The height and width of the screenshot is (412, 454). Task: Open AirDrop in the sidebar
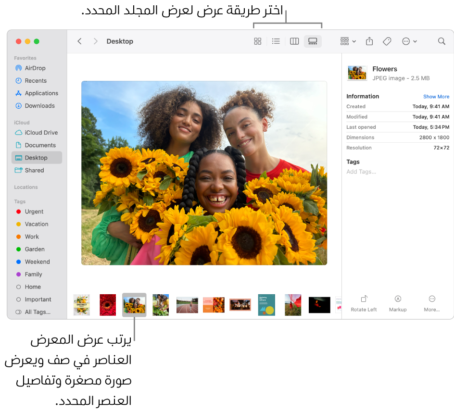click(35, 68)
